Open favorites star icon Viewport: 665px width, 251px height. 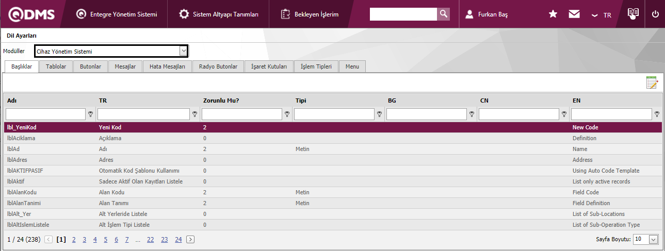pos(553,14)
